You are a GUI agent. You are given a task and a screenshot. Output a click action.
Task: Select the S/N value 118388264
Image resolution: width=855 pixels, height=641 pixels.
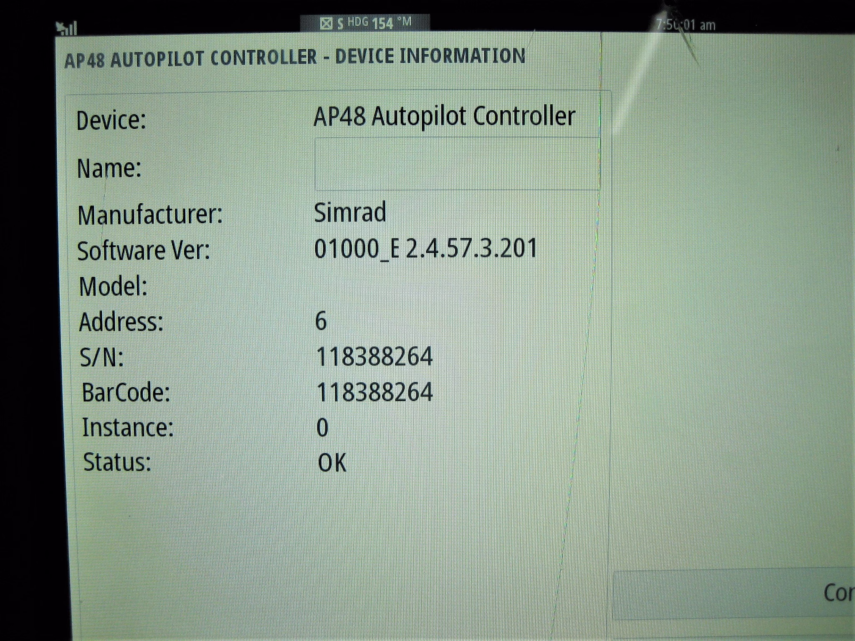tap(374, 357)
